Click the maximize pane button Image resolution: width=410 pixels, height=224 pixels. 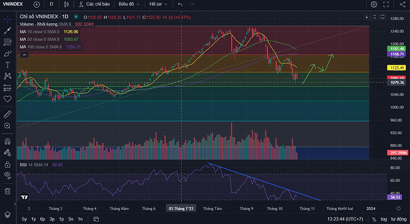pyautogui.click(x=382, y=17)
